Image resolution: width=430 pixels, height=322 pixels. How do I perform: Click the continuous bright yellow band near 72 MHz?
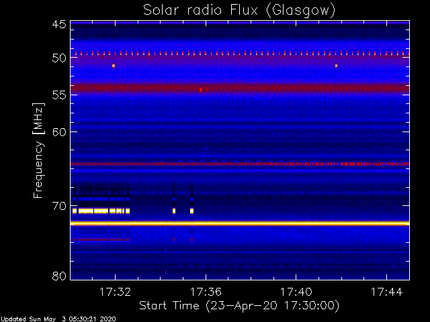tap(240, 223)
